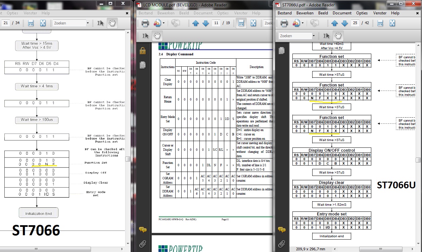This screenshot has height=252, width=422.
Task: Choose the Select tool in the leftmost Reader window
Action: click(100, 23)
